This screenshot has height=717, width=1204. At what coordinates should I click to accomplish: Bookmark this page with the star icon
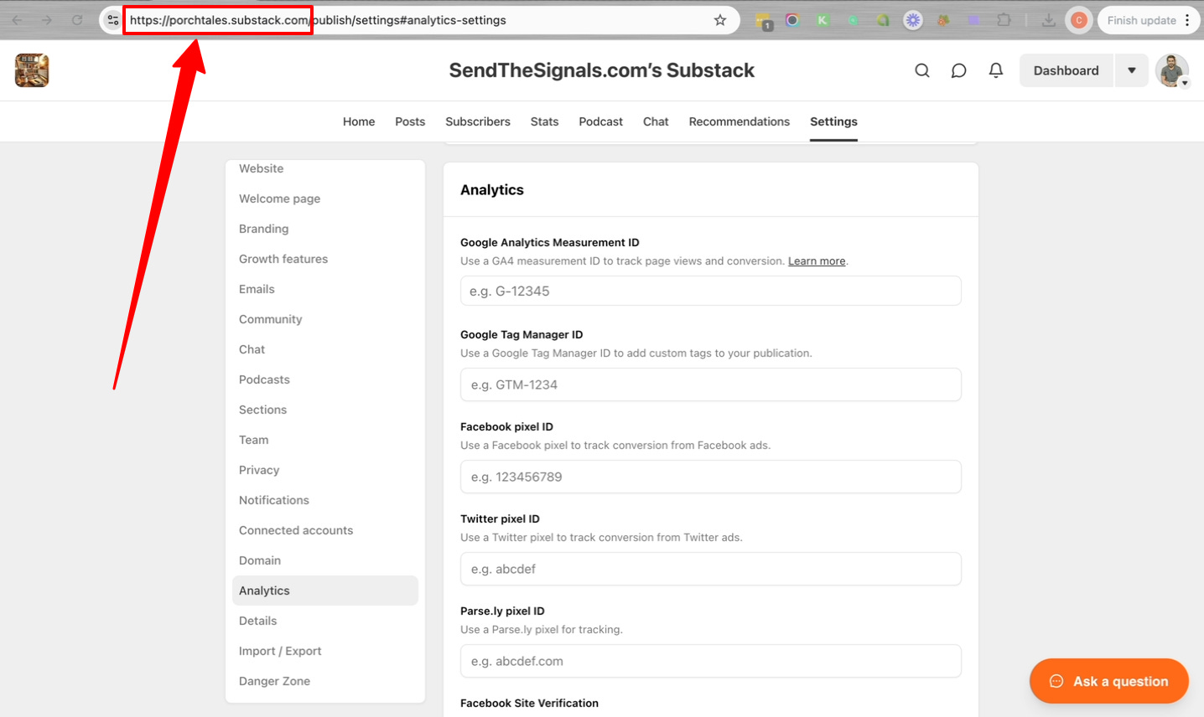(720, 20)
